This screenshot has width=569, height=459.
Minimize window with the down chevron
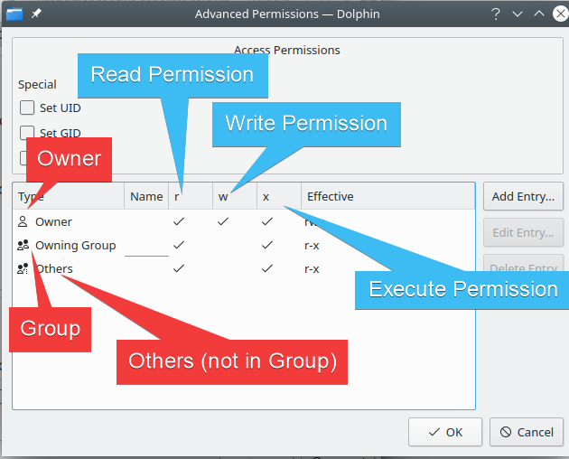518,14
